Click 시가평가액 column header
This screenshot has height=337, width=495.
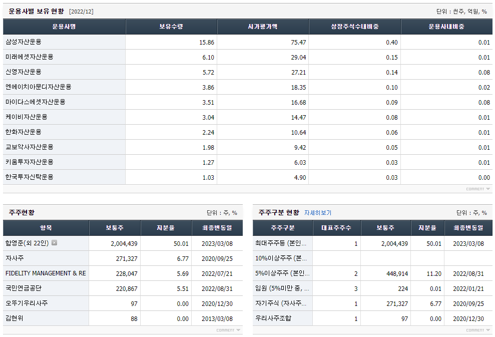pyautogui.click(x=263, y=27)
